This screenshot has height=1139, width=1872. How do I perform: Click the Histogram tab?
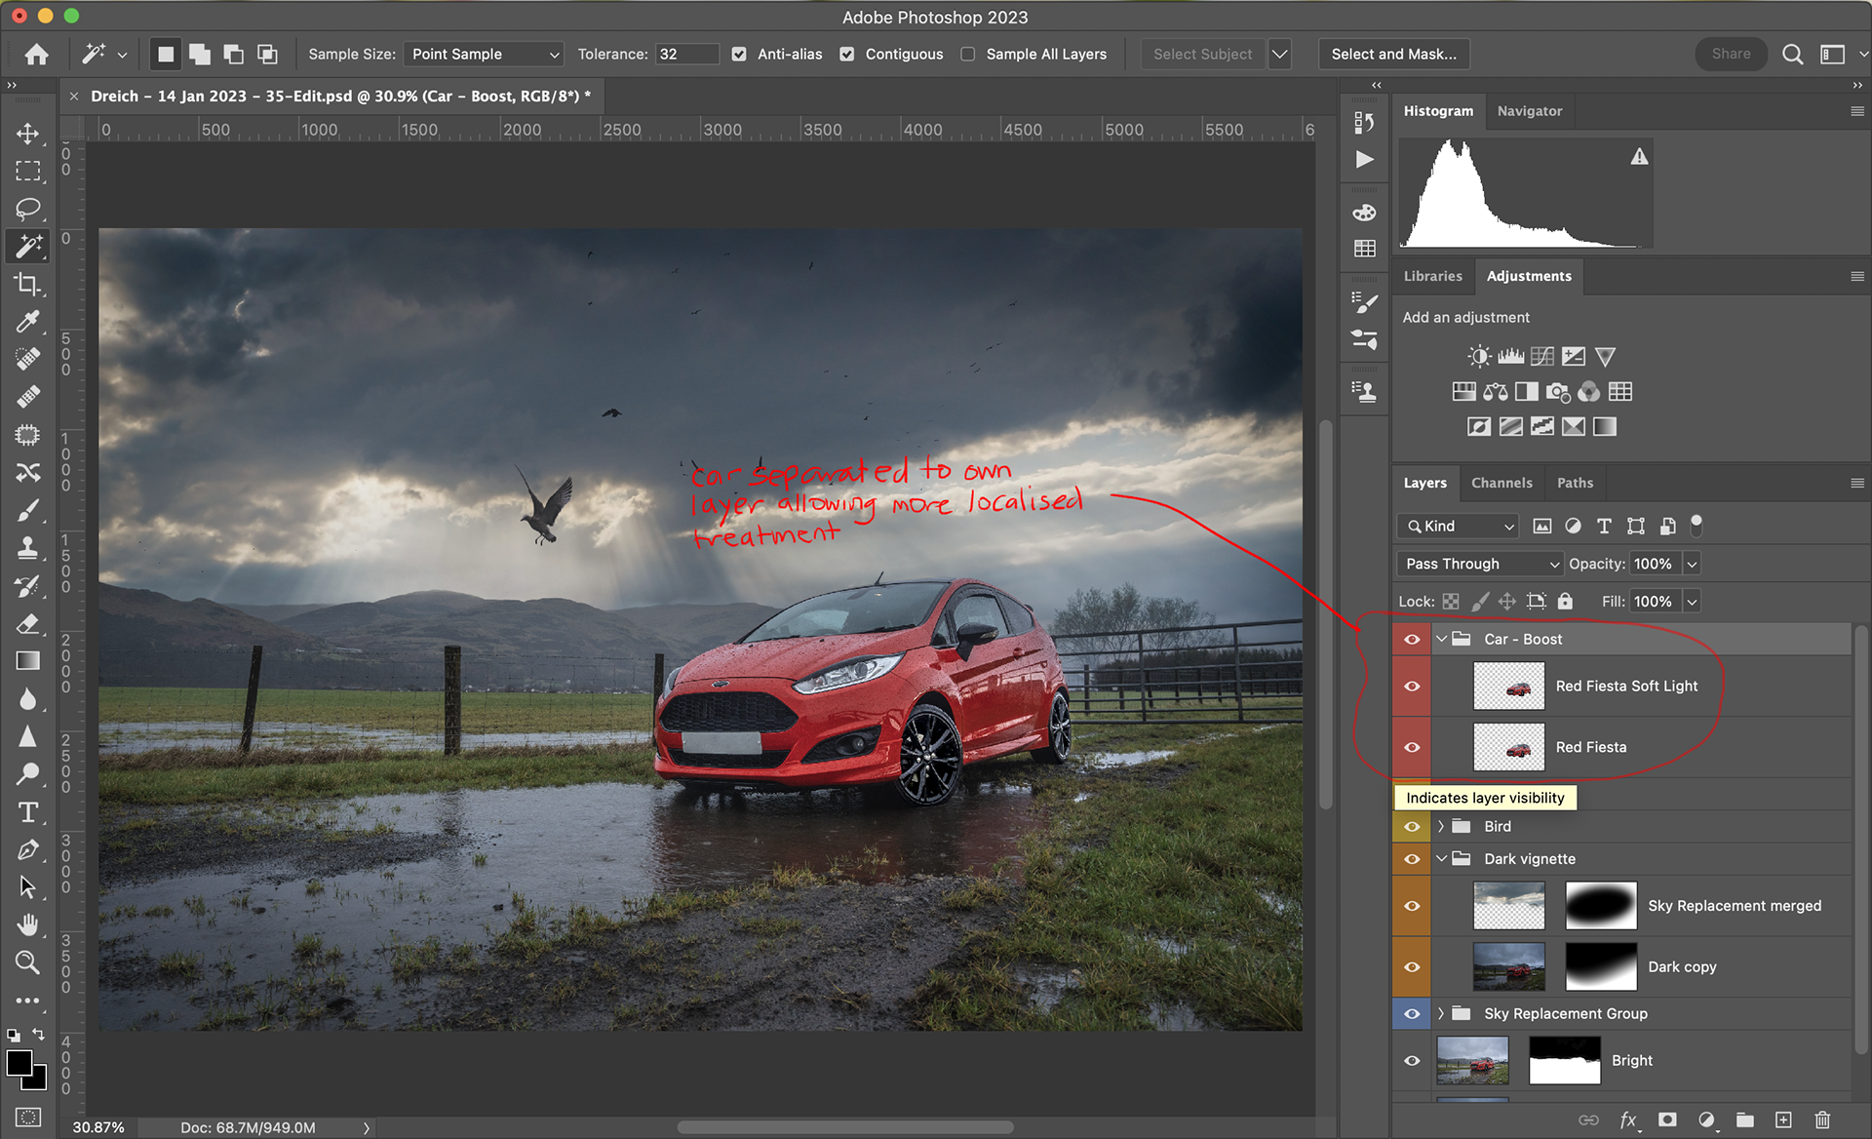click(x=1438, y=111)
